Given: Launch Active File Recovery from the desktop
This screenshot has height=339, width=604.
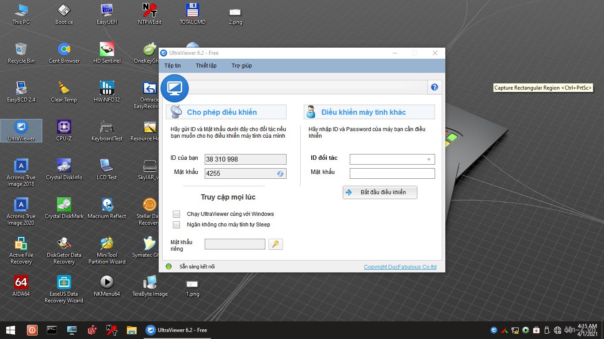Looking at the screenshot, I should (21, 250).
